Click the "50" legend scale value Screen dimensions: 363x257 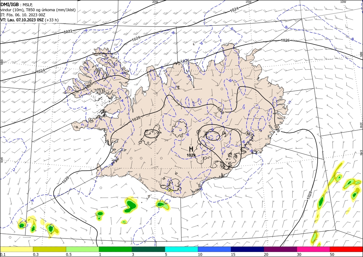332,254
